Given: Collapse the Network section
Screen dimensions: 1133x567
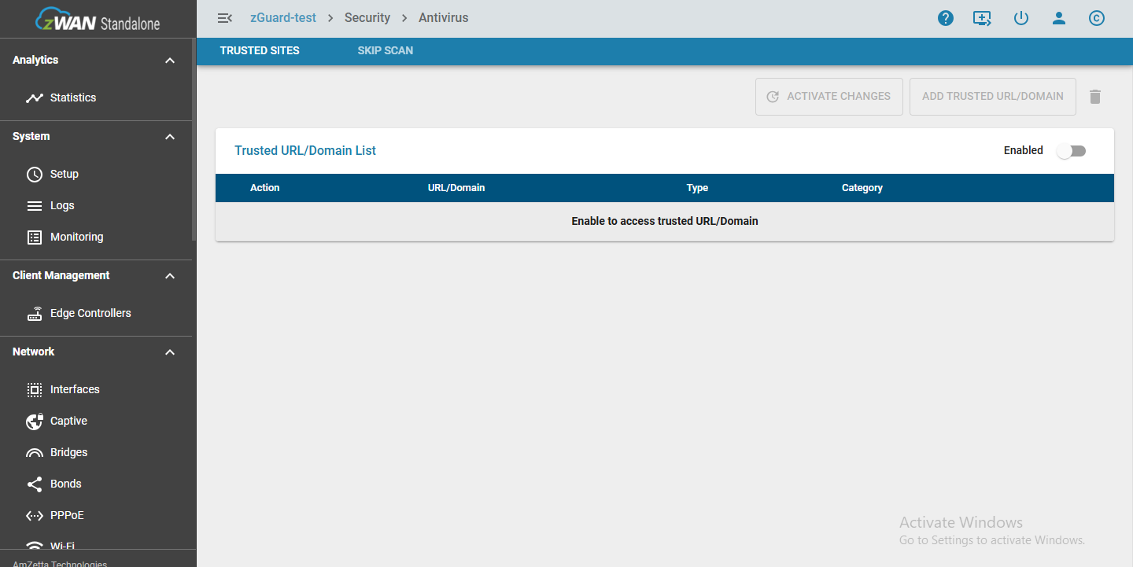Looking at the screenshot, I should (169, 352).
